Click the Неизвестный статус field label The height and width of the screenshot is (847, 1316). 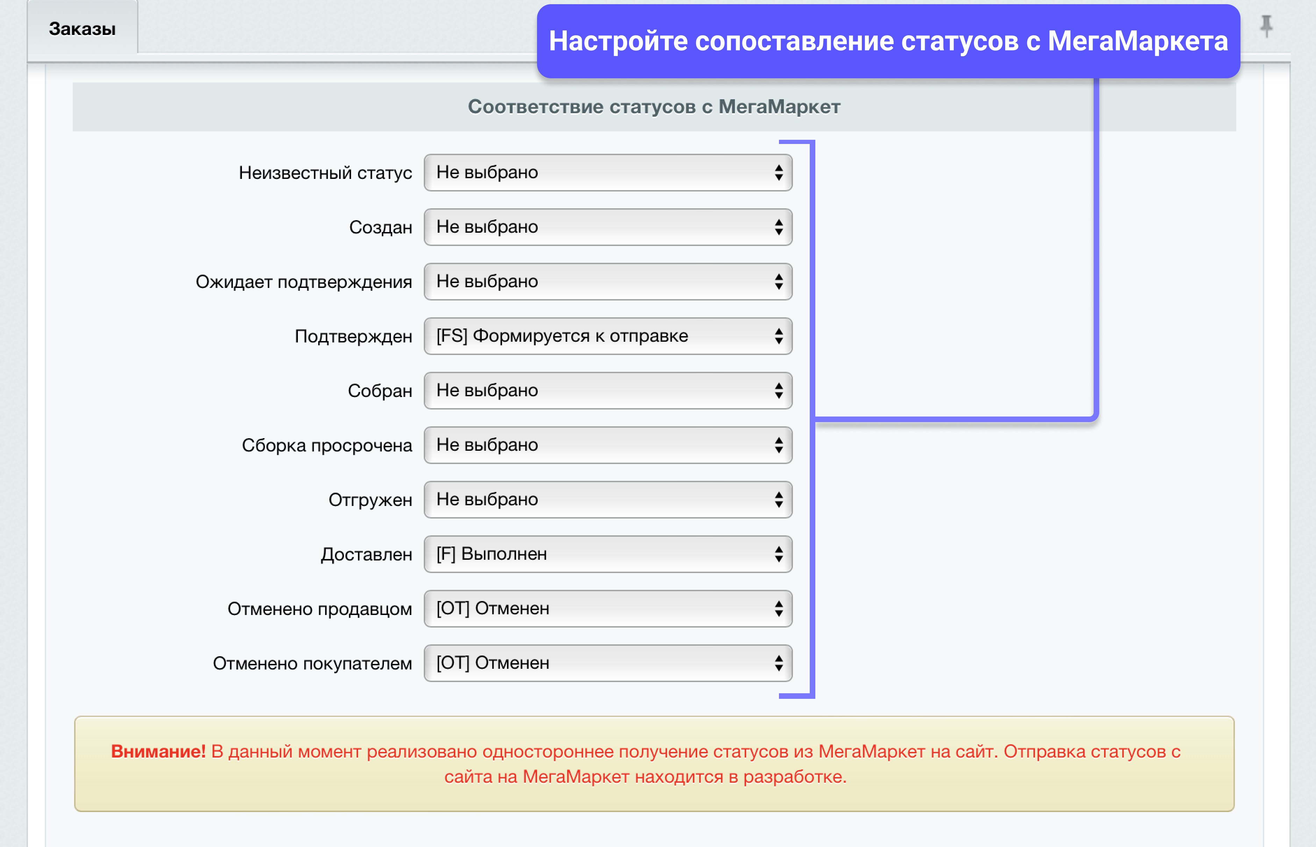click(x=325, y=173)
